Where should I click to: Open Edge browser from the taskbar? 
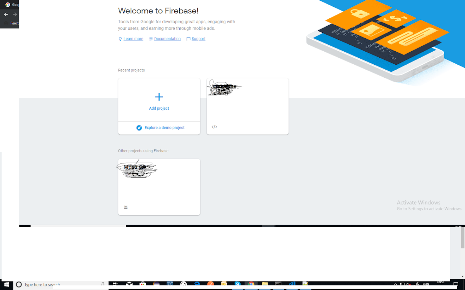[x=197, y=284]
